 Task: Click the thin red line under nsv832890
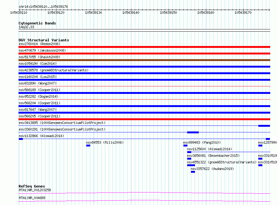(x=144, y=86)
